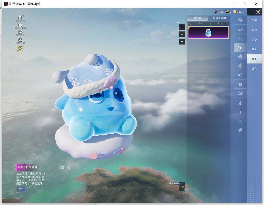Open the speaker sound-wave category icon

pyautogui.click(x=240, y=75)
